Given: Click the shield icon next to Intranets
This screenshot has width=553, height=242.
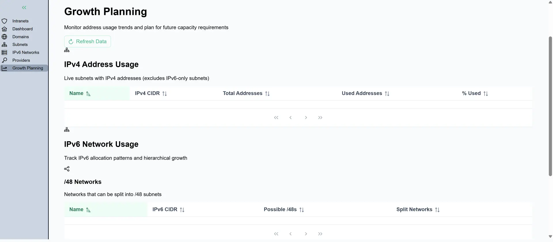Looking at the screenshot, I should (4, 21).
